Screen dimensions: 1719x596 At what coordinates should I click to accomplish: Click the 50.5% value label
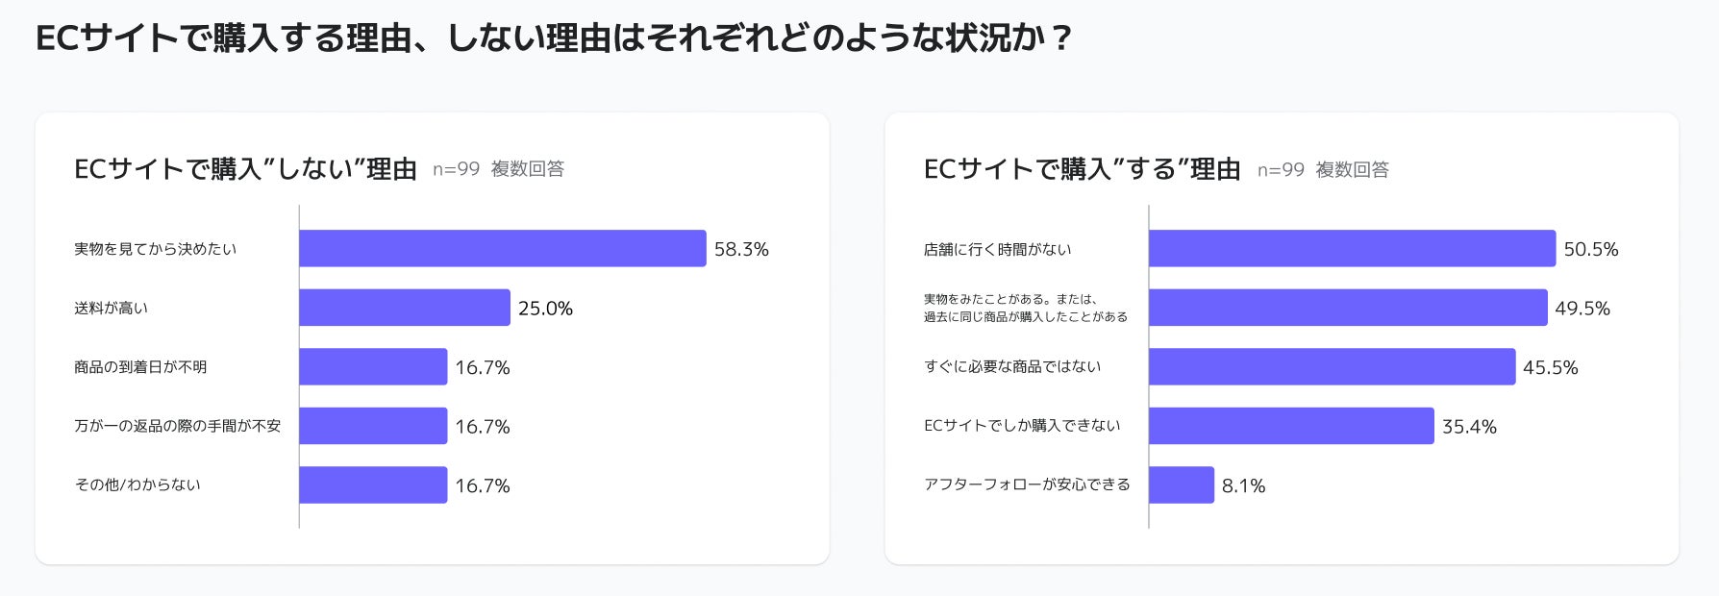[x=1591, y=249]
